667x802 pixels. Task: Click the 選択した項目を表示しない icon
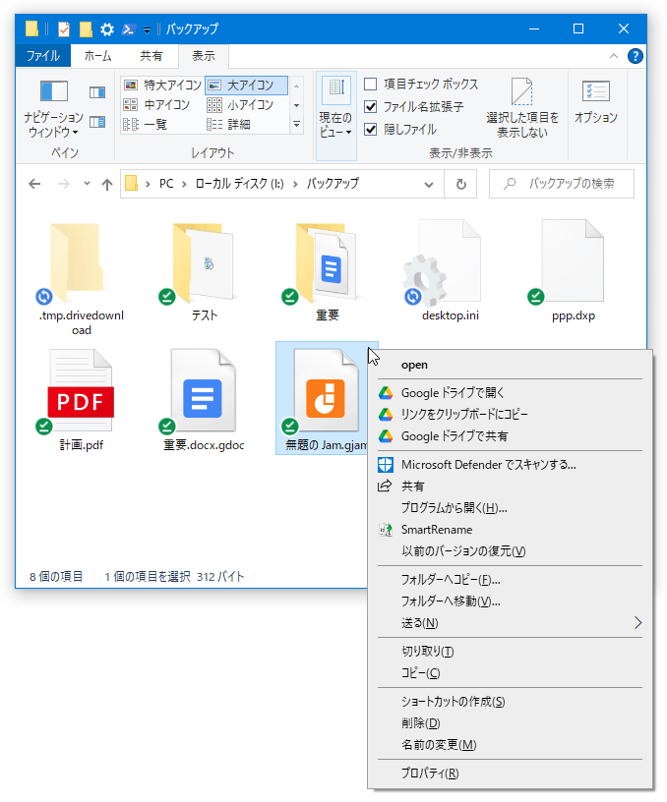(522, 91)
